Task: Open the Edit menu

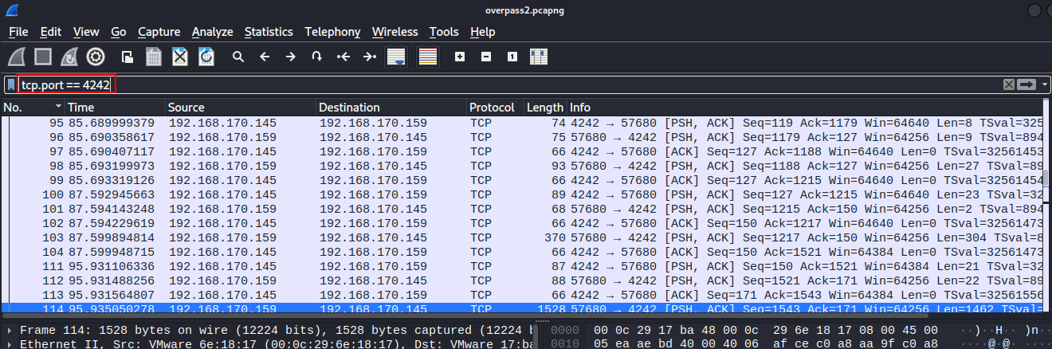Action: 51,32
